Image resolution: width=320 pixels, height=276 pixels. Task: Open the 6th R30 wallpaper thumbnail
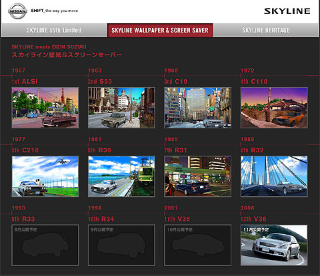[x=121, y=176]
